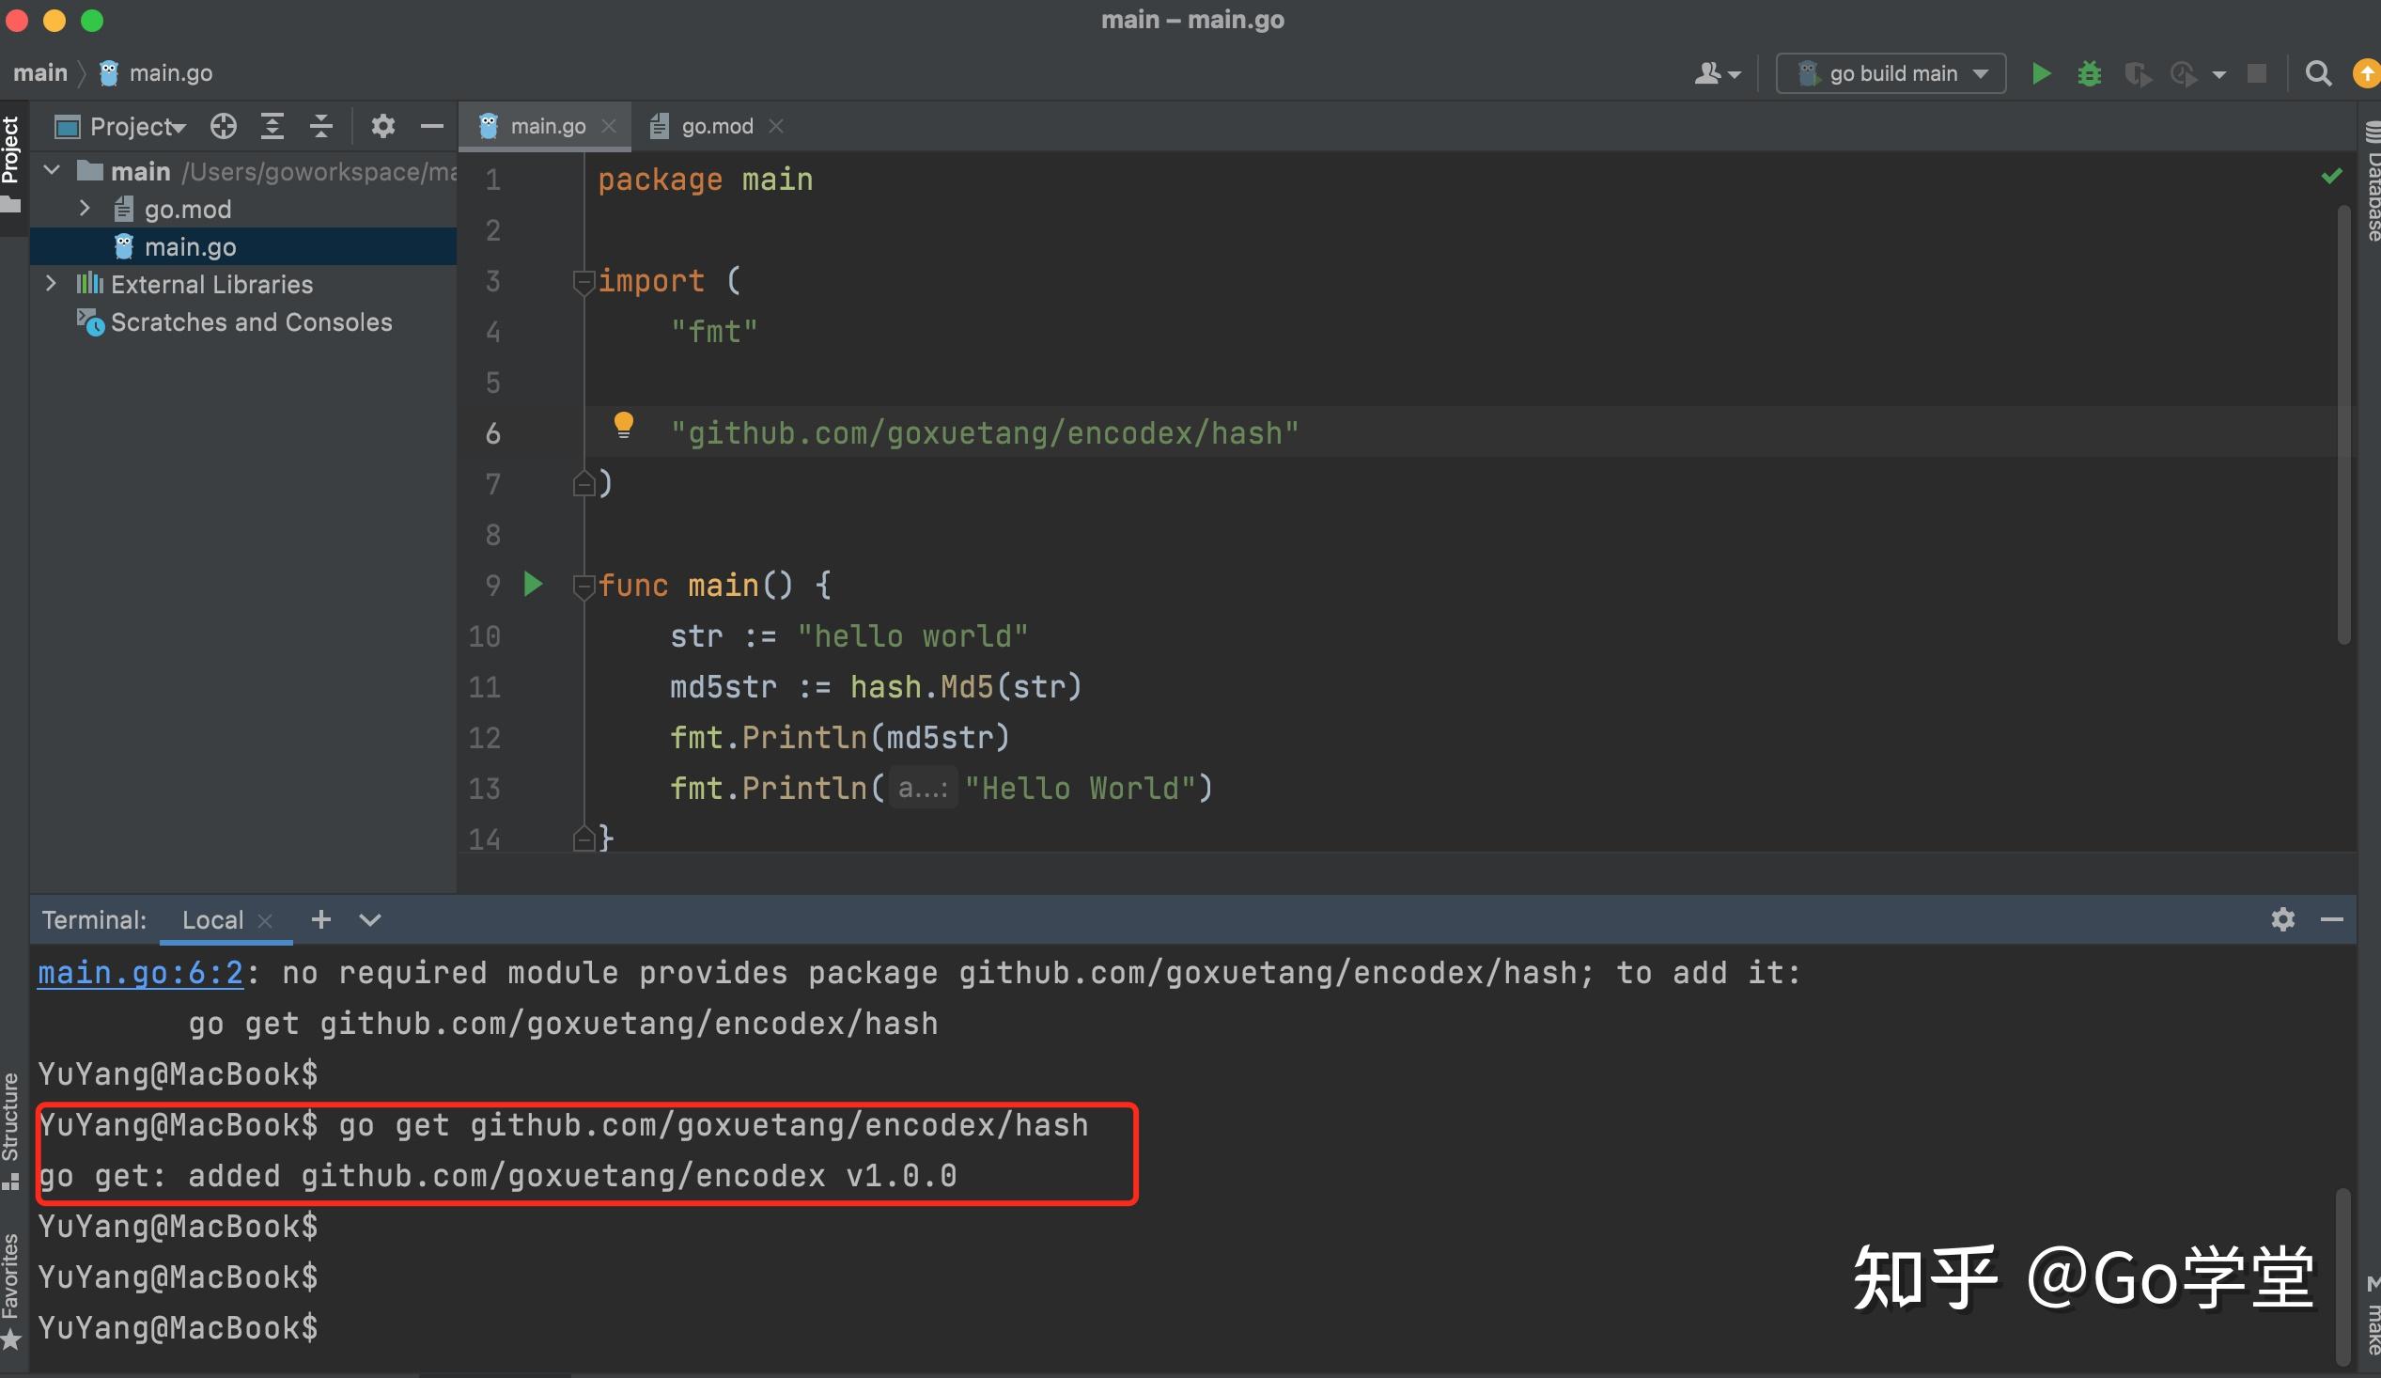Switch to the go.mod editor tab
Image resolution: width=2381 pixels, height=1378 pixels.
[x=715, y=126]
